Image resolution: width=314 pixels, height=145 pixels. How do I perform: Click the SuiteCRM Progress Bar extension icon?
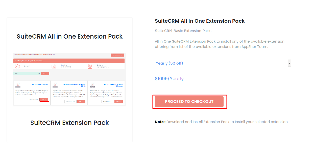[18, 85]
